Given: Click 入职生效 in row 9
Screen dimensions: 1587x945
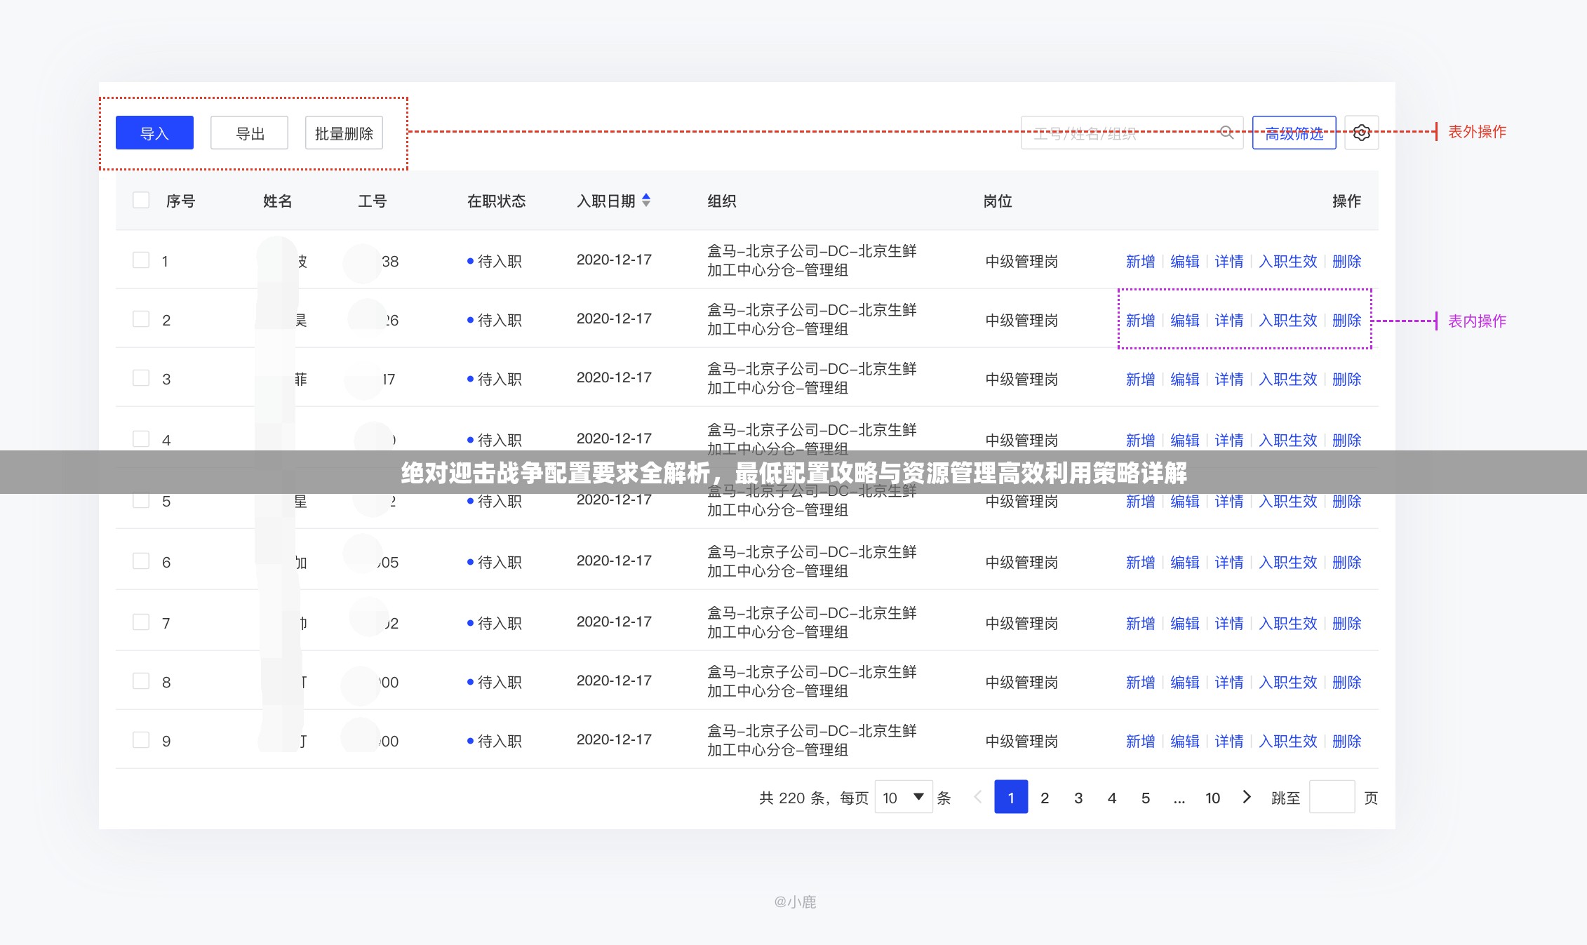Looking at the screenshot, I should click(x=1288, y=741).
